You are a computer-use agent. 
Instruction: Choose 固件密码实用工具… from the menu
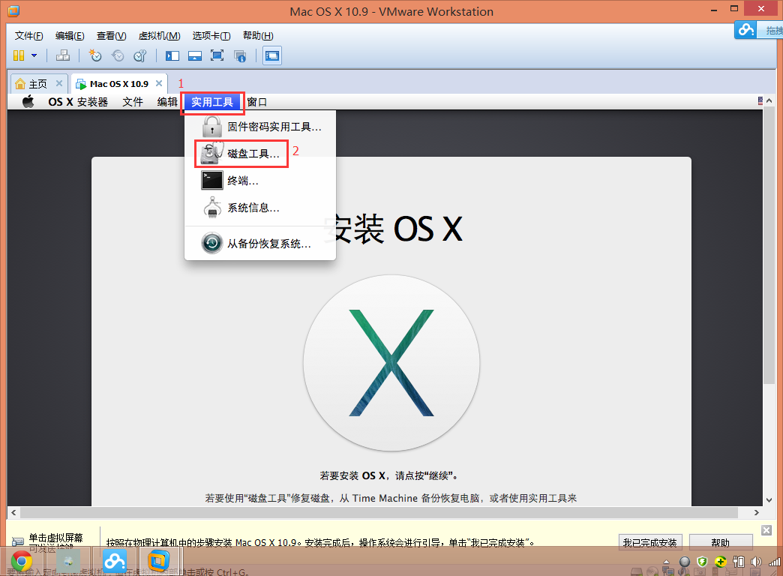pyautogui.click(x=260, y=127)
